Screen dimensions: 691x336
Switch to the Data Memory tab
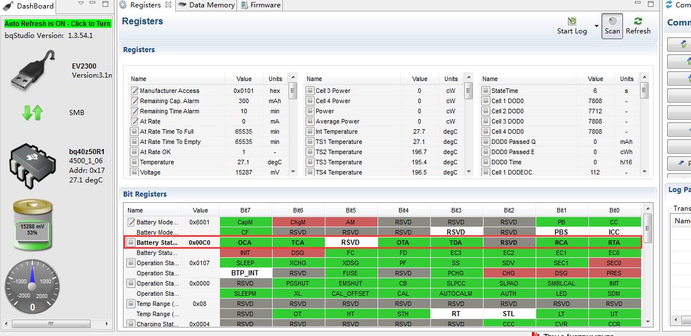click(206, 5)
